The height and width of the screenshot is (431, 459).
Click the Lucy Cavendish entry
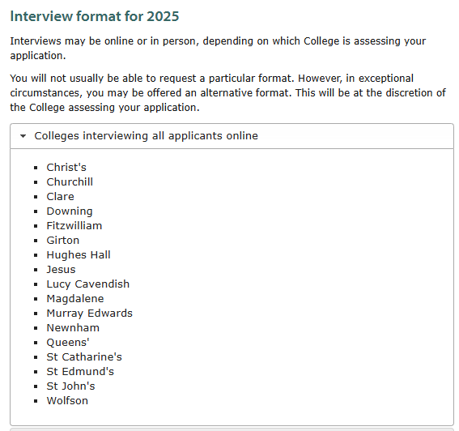tap(87, 284)
